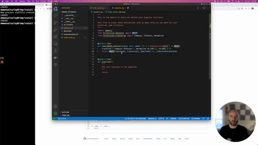258x145 pixels.
Task: Click 'def pipeline()' on line 19
Action: pos(106,62)
